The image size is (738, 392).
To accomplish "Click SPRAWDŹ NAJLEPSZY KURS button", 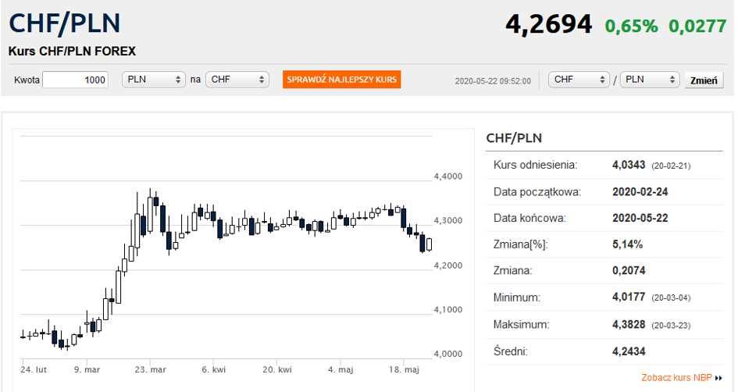I will pos(342,80).
